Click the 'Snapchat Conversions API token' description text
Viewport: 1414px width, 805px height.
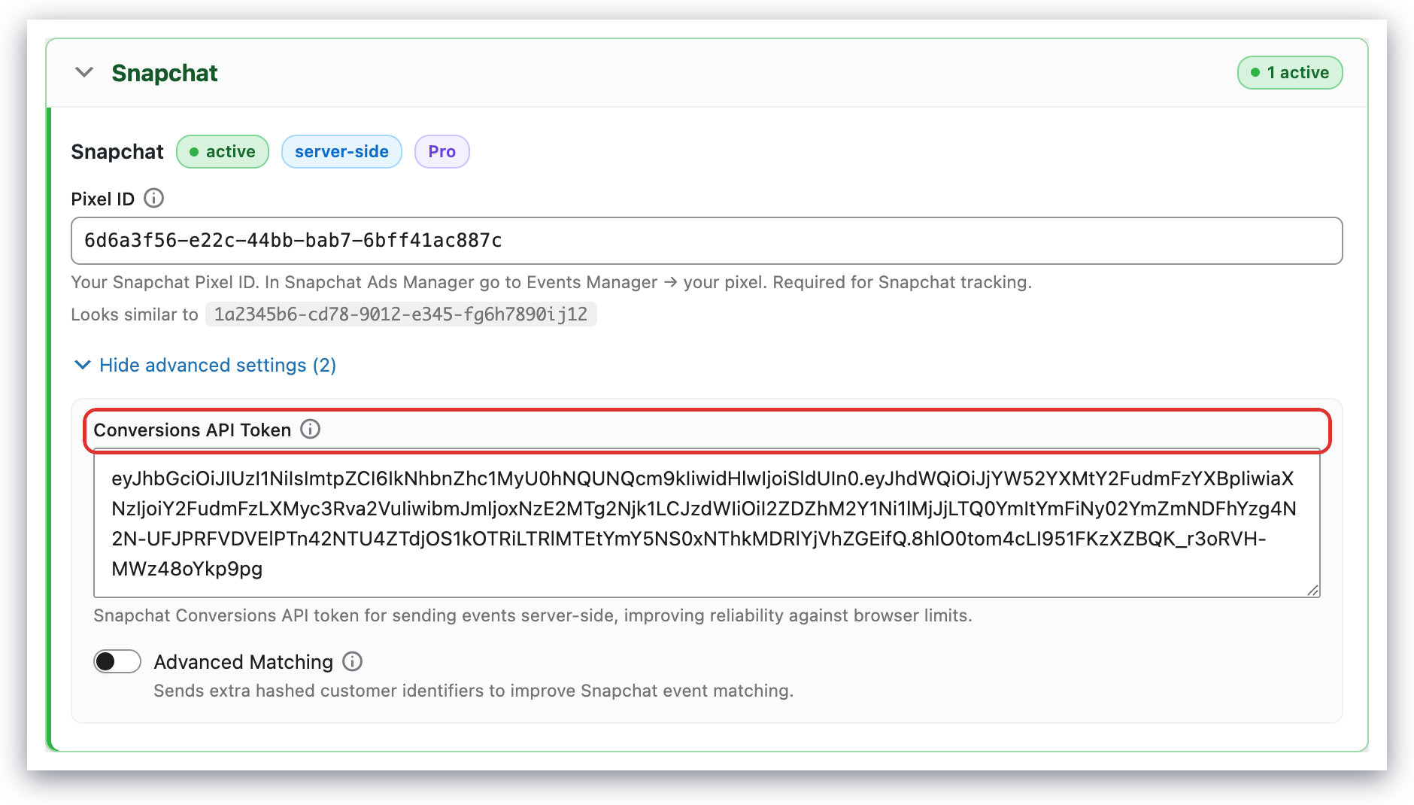click(533, 615)
